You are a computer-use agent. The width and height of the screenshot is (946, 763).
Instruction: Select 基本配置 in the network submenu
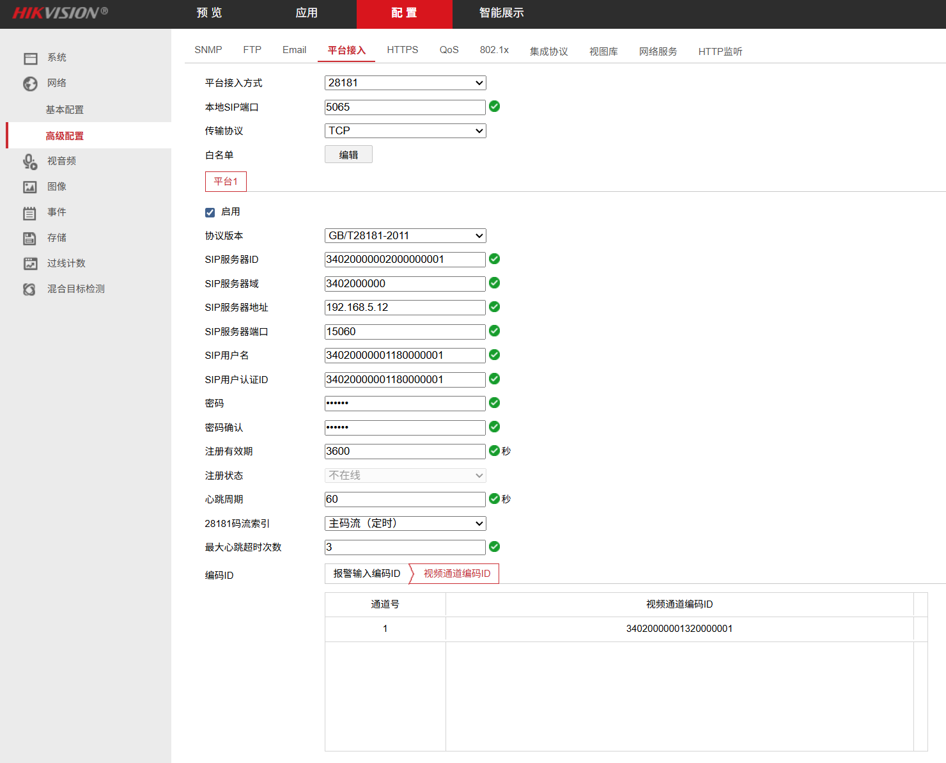click(65, 110)
